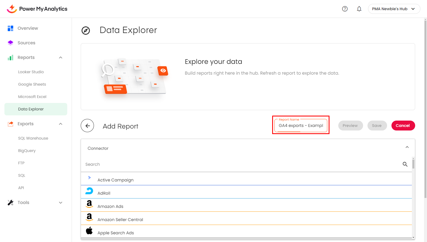Go to BigQuery exports page
The width and height of the screenshot is (427, 242).
coord(27,151)
